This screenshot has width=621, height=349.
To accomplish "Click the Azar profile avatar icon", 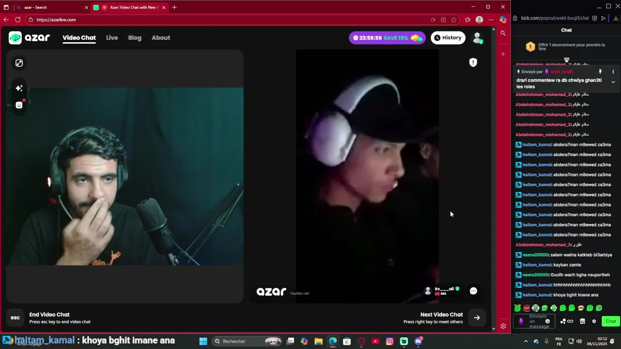I will tap(477, 38).
